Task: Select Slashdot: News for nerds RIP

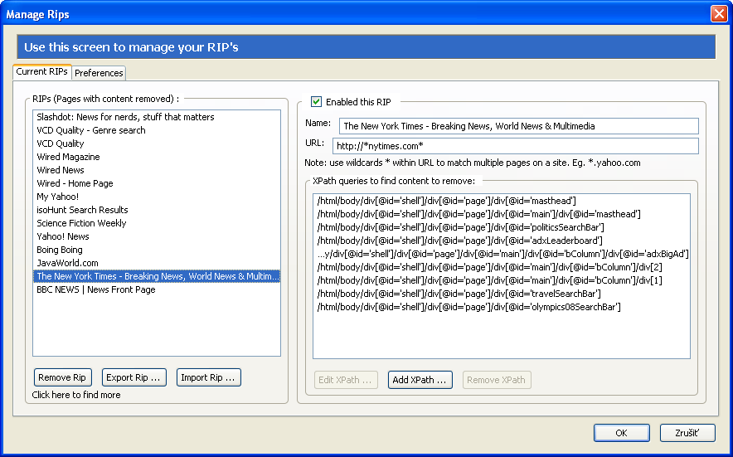Action: coord(157,117)
